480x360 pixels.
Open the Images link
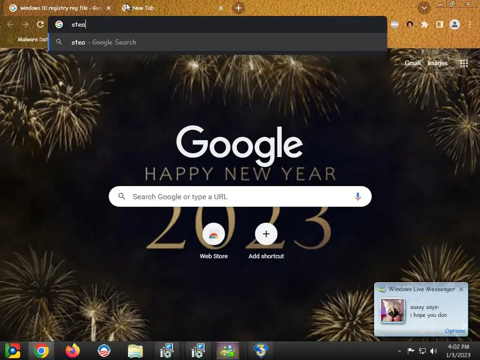coord(437,63)
